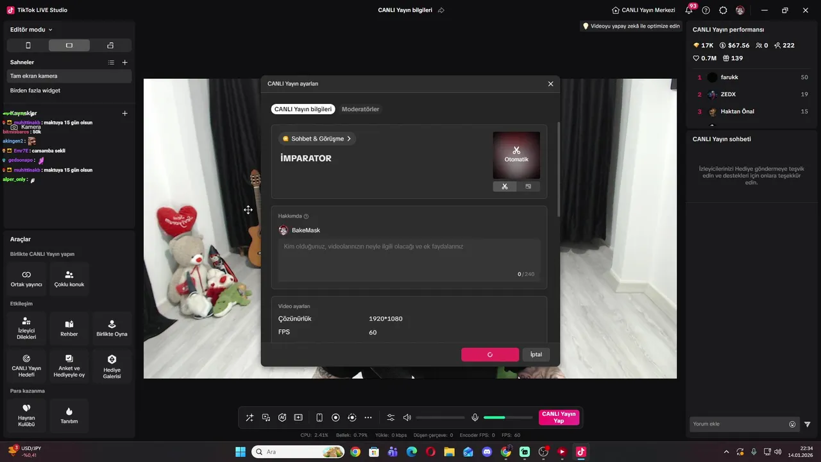Mute the speaker output icon
This screenshot has width=821, height=462.
point(407,418)
